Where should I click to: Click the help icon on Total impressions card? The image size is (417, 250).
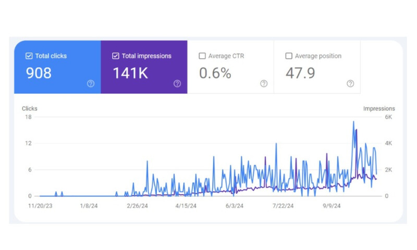pyautogui.click(x=177, y=83)
